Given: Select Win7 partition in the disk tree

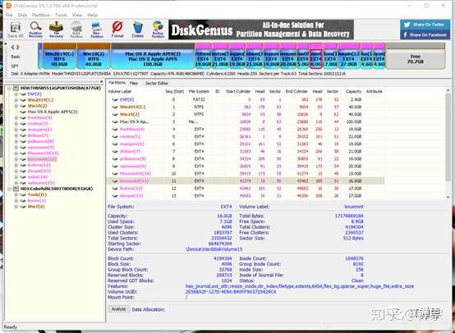Looking at the screenshot, I should (36, 207).
